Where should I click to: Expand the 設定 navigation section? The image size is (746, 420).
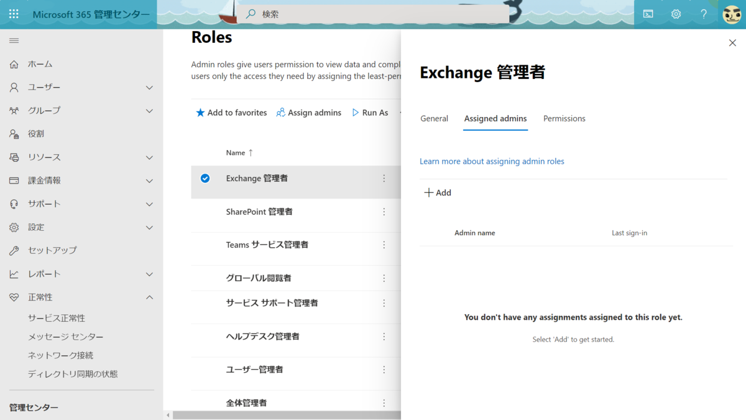click(x=149, y=227)
